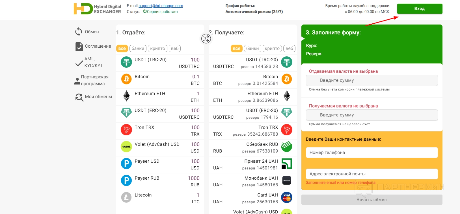Select the USDT (TRC-20) icon in give list

pos(126,62)
